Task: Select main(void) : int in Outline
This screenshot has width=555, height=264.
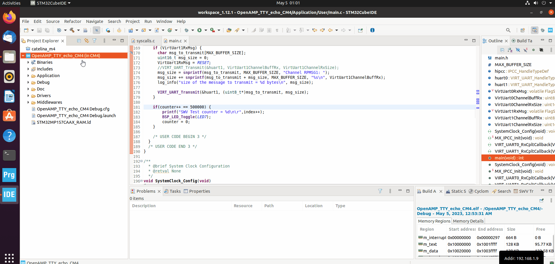Action: pos(518,158)
